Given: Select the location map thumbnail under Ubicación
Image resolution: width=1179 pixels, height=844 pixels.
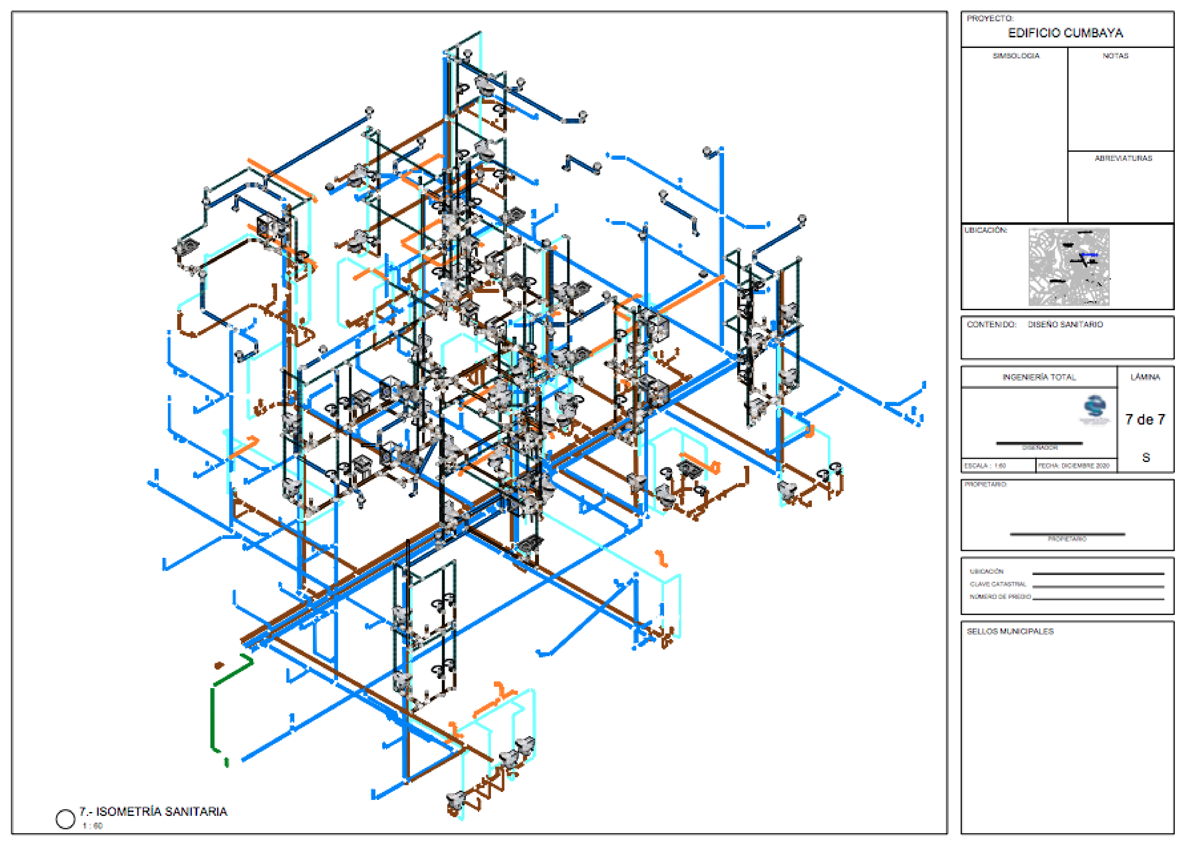Looking at the screenshot, I should [x=1069, y=267].
